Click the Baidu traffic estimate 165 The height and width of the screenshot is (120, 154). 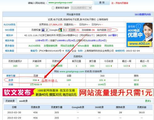pos(15,66)
